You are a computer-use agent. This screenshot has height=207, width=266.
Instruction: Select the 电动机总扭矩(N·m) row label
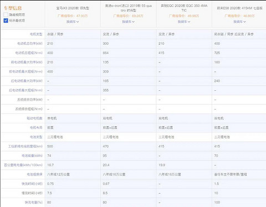pyautogui.click(x=29, y=53)
